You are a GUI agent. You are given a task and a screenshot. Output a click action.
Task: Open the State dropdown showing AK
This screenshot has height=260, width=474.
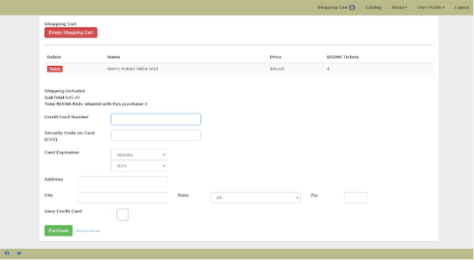[255, 198]
